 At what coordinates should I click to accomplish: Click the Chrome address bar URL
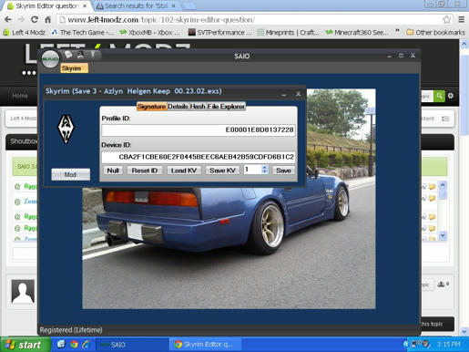161,20
